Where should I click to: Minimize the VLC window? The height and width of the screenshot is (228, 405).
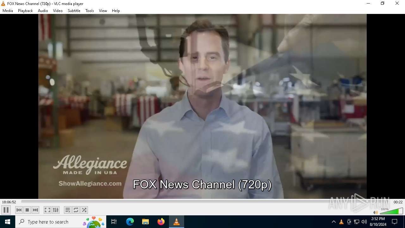pos(368,3)
